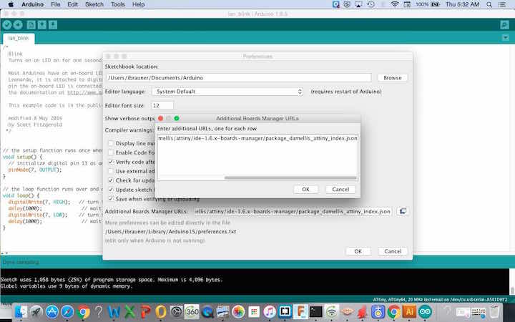Click in the Sketchbook location field
515x322 pixels.
[x=239, y=78]
